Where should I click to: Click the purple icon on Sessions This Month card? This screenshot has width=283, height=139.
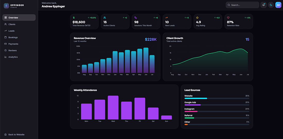pyautogui.click(x=136, y=18)
